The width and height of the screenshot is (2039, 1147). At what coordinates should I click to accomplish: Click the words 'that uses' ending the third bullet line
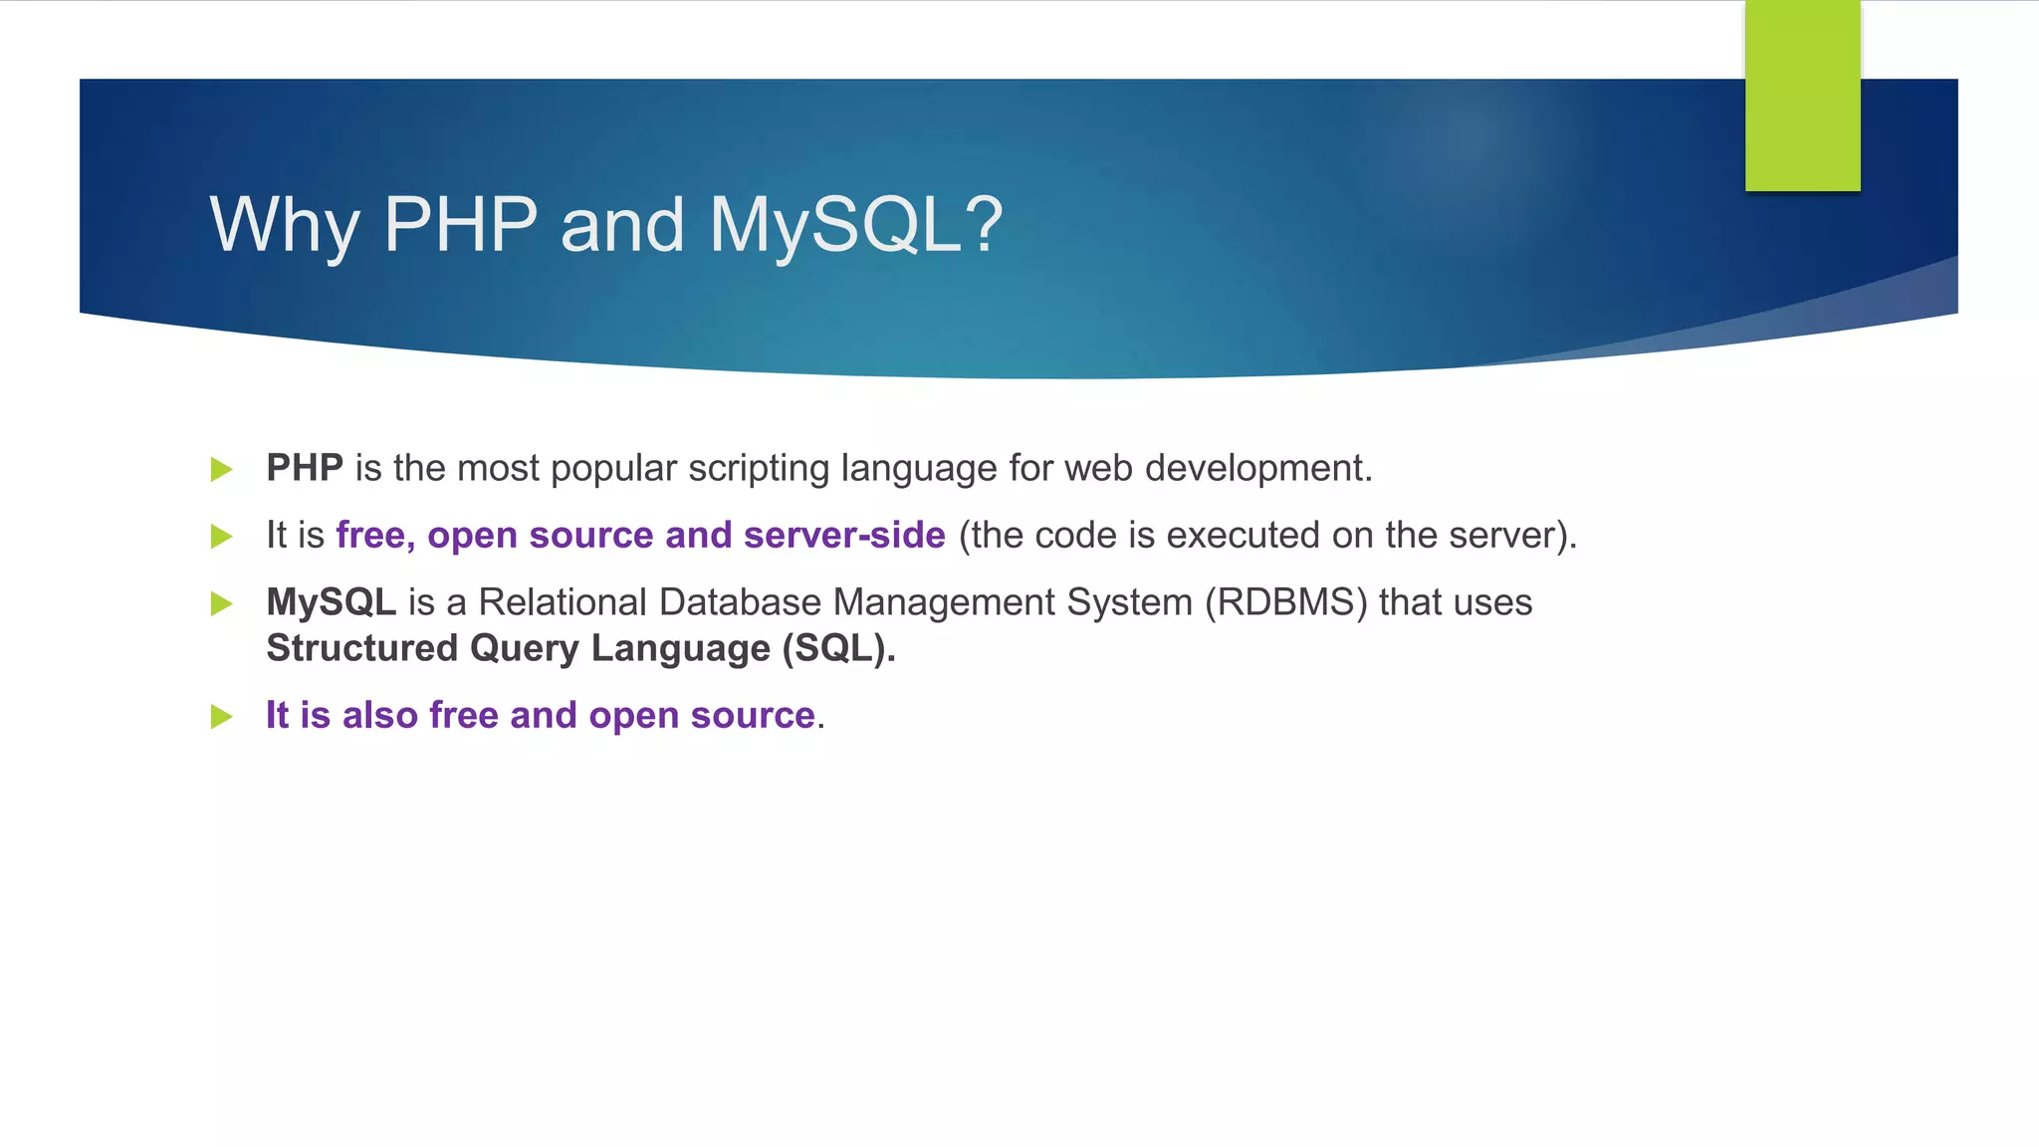1455,602
